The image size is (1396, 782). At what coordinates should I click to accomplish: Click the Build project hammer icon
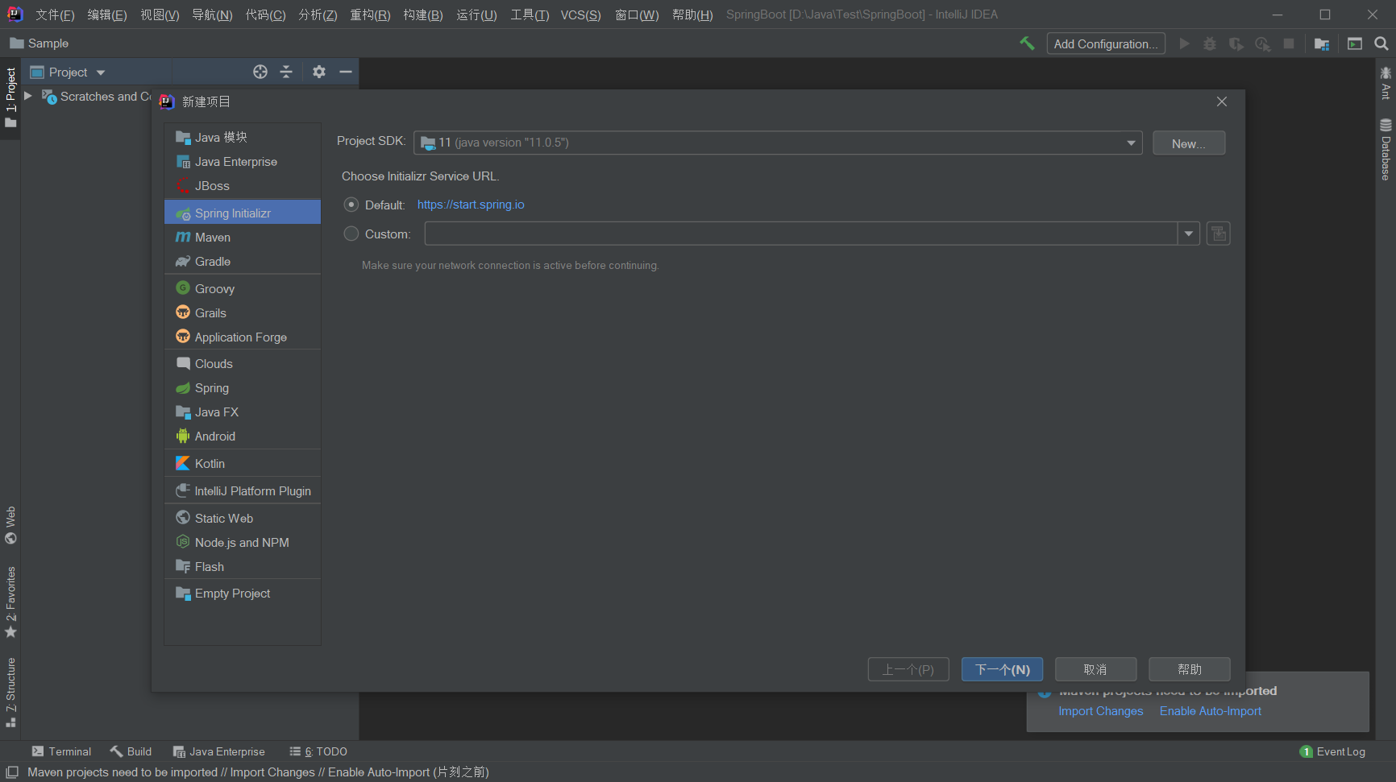coord(1027,43)
